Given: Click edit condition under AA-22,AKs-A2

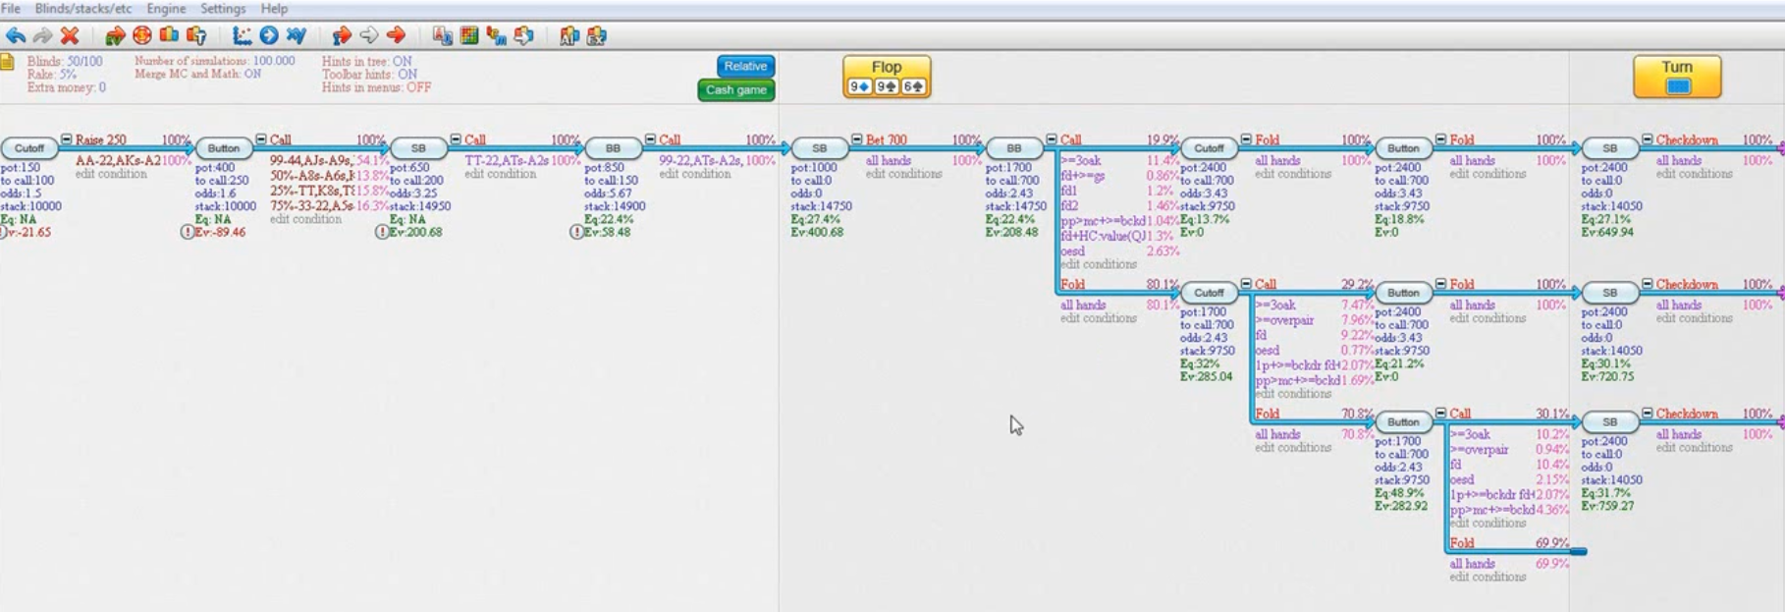Looking at the screenshot, I should point(111,174).
